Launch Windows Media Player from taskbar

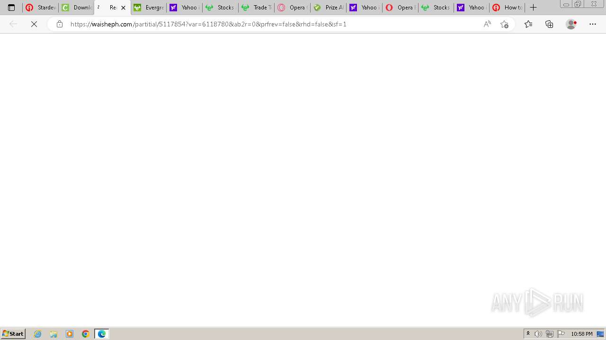click(70, 334)
